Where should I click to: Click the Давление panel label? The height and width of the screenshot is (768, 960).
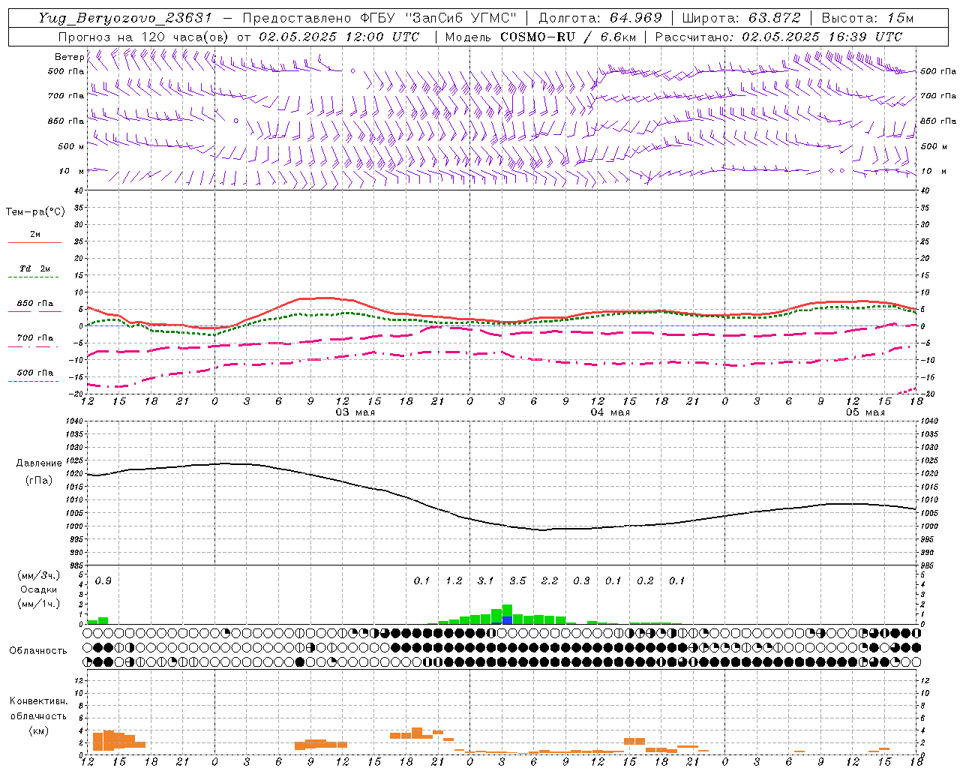[x=39, y=463]
